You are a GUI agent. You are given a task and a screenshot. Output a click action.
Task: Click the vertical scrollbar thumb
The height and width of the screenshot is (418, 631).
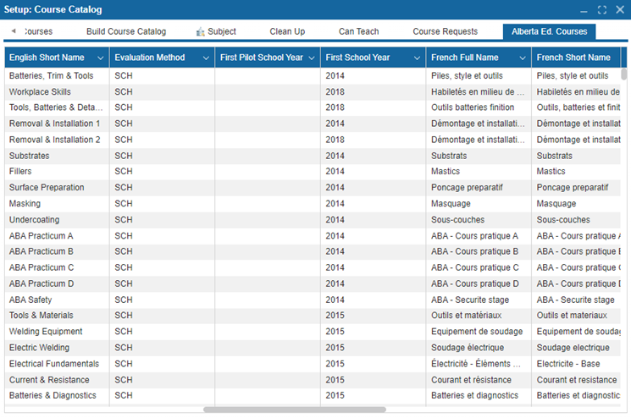tap(624, 74)
